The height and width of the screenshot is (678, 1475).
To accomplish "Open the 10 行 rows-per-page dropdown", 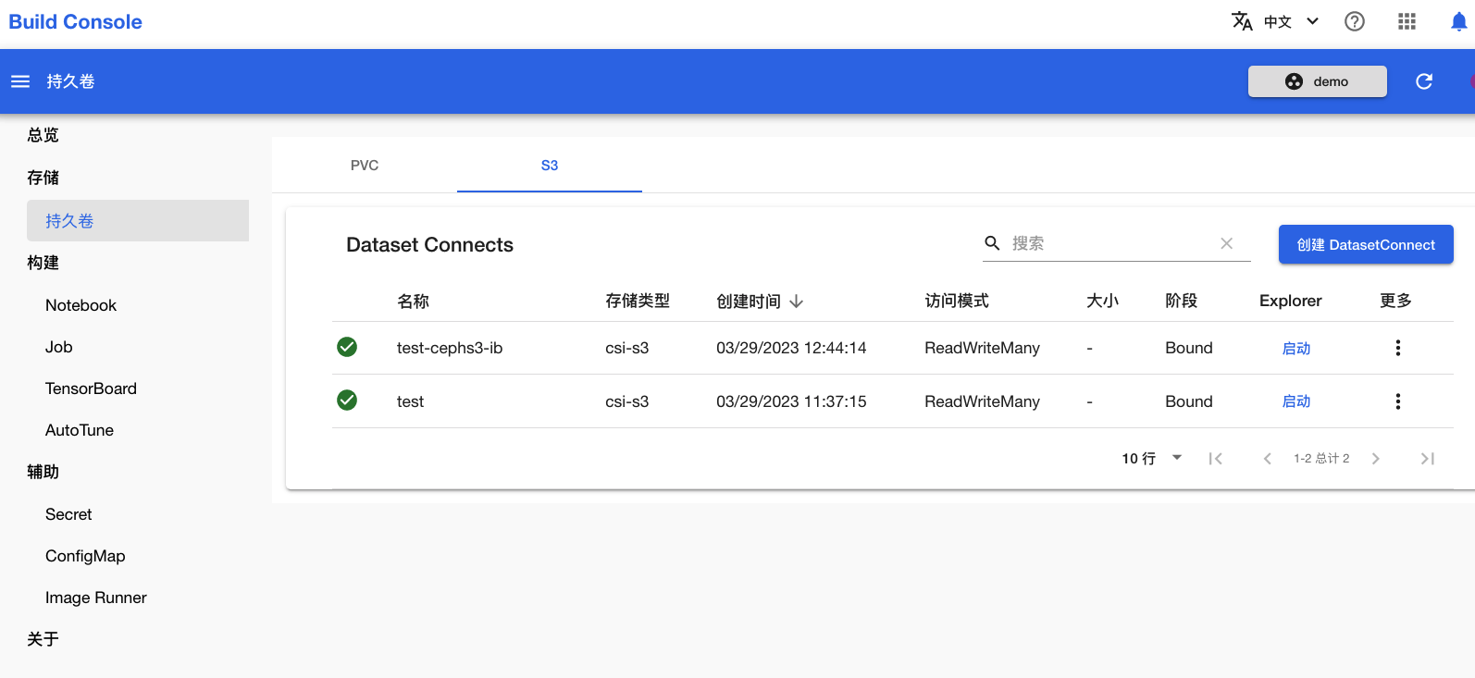I will click(x=1152, y=459).
